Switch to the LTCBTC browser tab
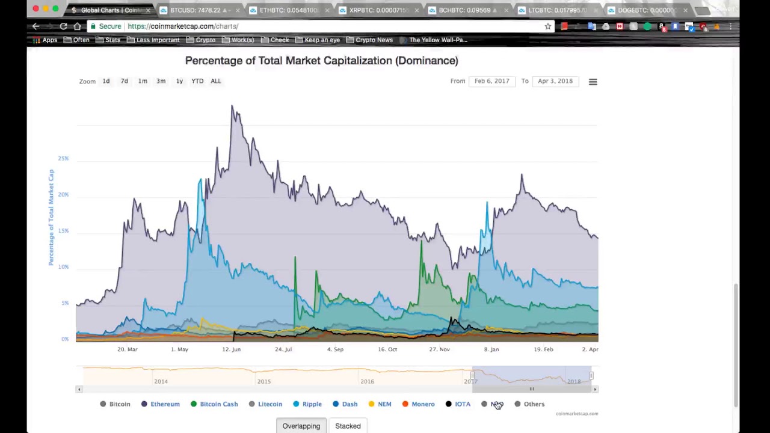This screenshot has width=770, height=433. [558, 10]
